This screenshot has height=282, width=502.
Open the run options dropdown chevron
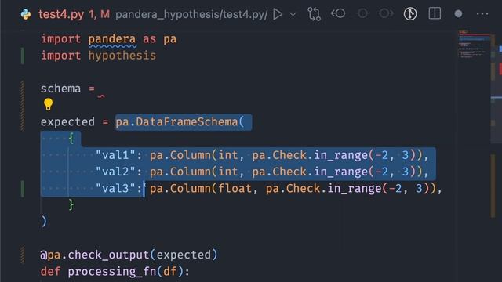[293, 14]
